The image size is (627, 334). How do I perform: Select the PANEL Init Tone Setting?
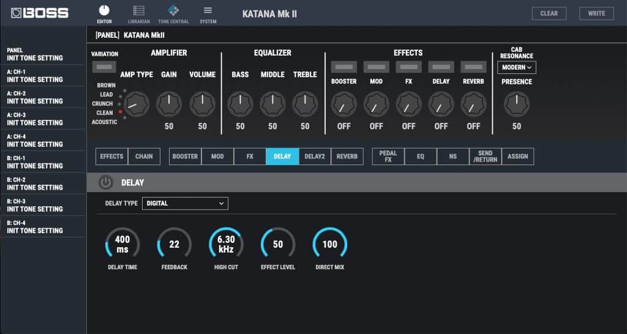click(43, 54)
